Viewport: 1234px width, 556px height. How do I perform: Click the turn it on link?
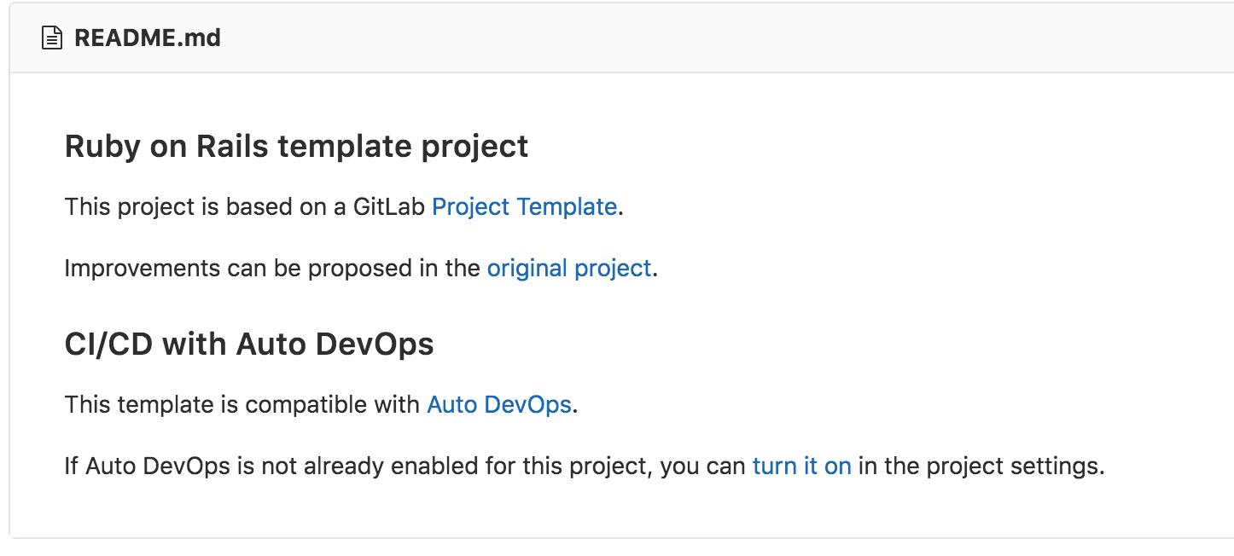[801, 466]
